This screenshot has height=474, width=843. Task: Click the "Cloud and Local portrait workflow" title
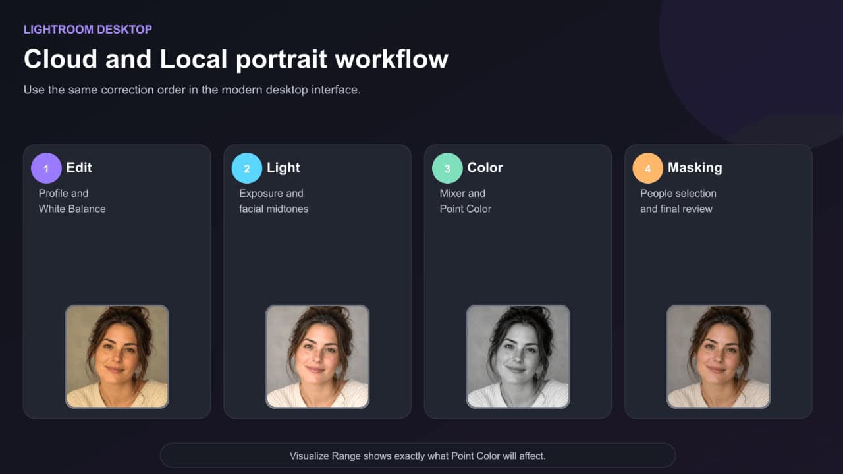(236, 59)
